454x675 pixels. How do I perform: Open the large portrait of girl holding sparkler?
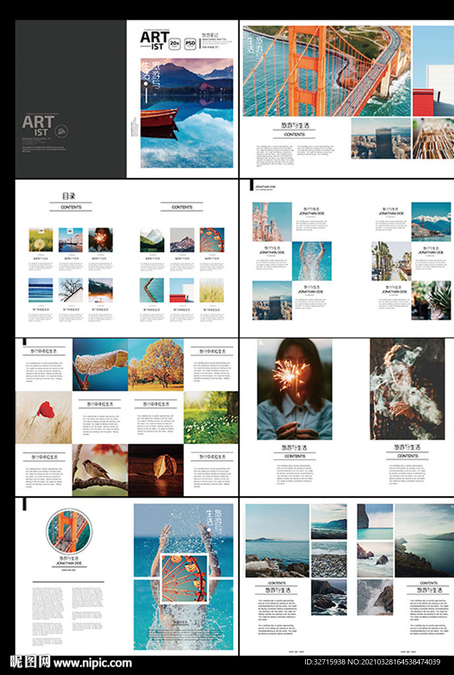pos(295,389)
